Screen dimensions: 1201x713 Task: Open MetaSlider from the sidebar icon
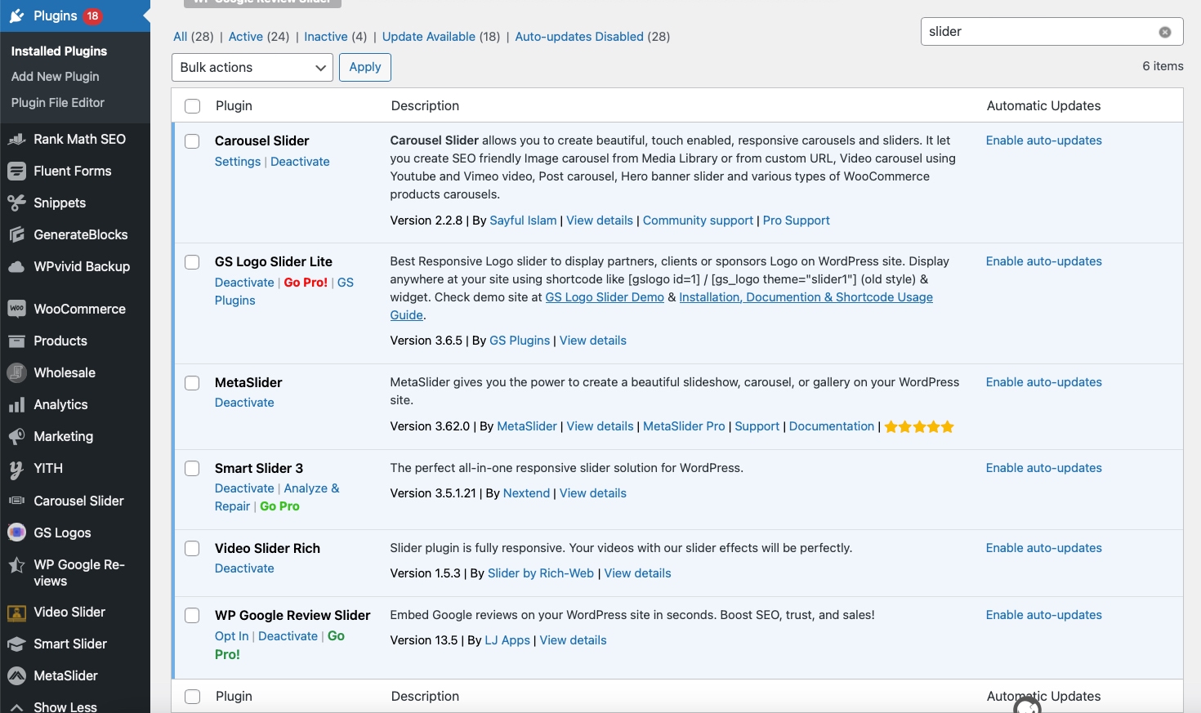(16, 675)
